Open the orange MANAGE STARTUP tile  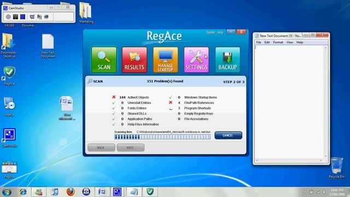[165, 60]
